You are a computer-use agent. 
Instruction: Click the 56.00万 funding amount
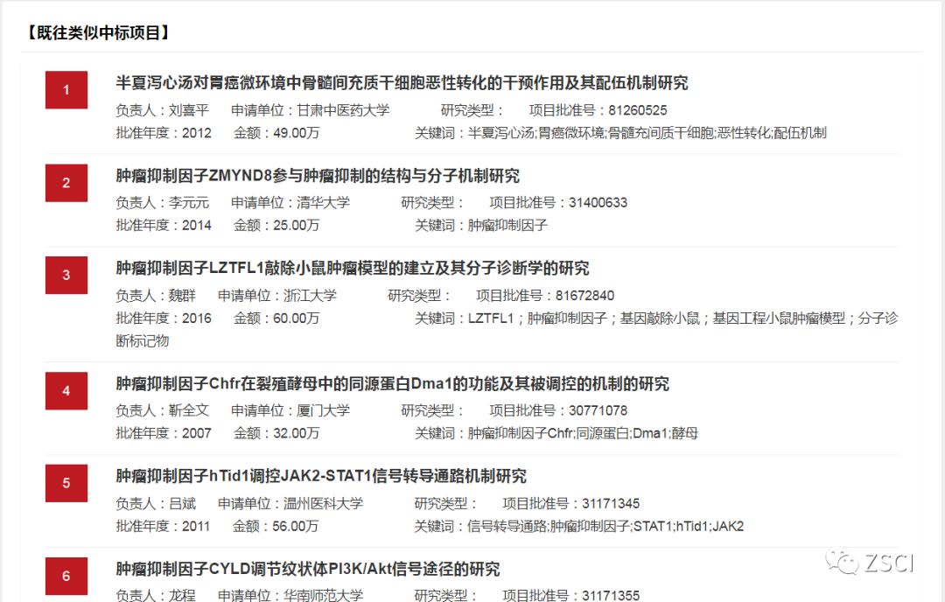pos(296,527)
